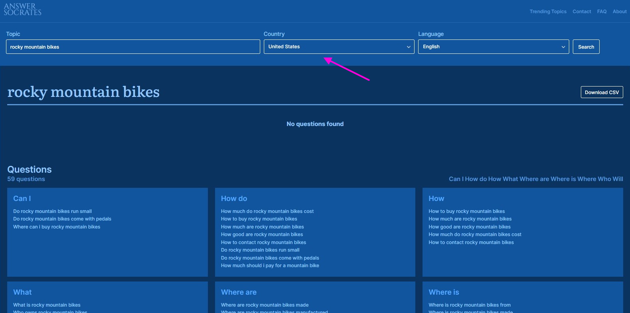Click 'How much do rocky mountain bikes cost' in How card

pyautogui.click(x=475, y=234)
